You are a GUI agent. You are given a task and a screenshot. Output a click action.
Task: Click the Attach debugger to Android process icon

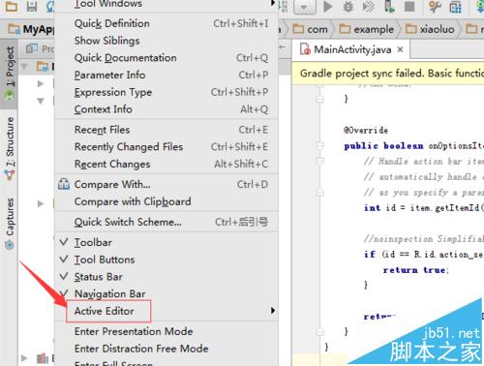pos(389,7)
